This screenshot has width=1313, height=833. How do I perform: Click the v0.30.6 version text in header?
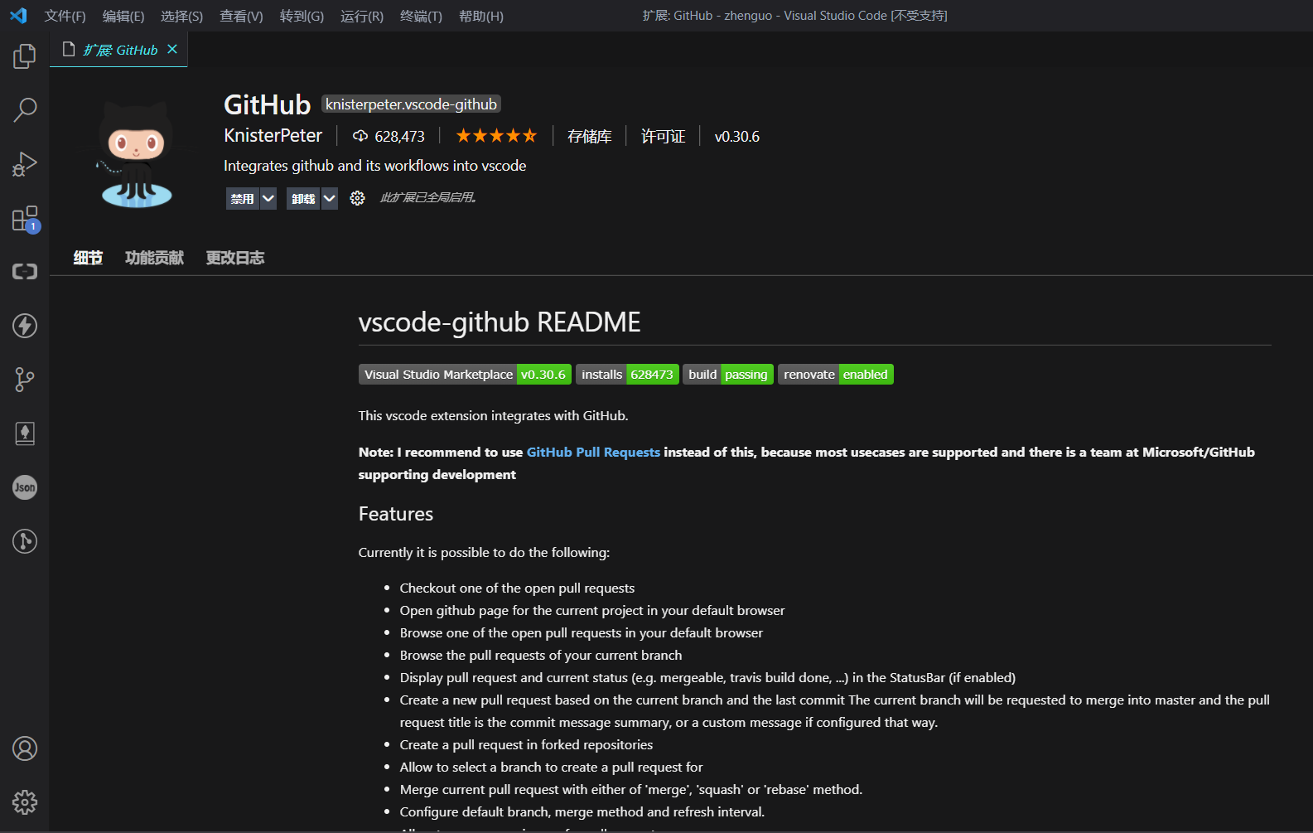737,136
